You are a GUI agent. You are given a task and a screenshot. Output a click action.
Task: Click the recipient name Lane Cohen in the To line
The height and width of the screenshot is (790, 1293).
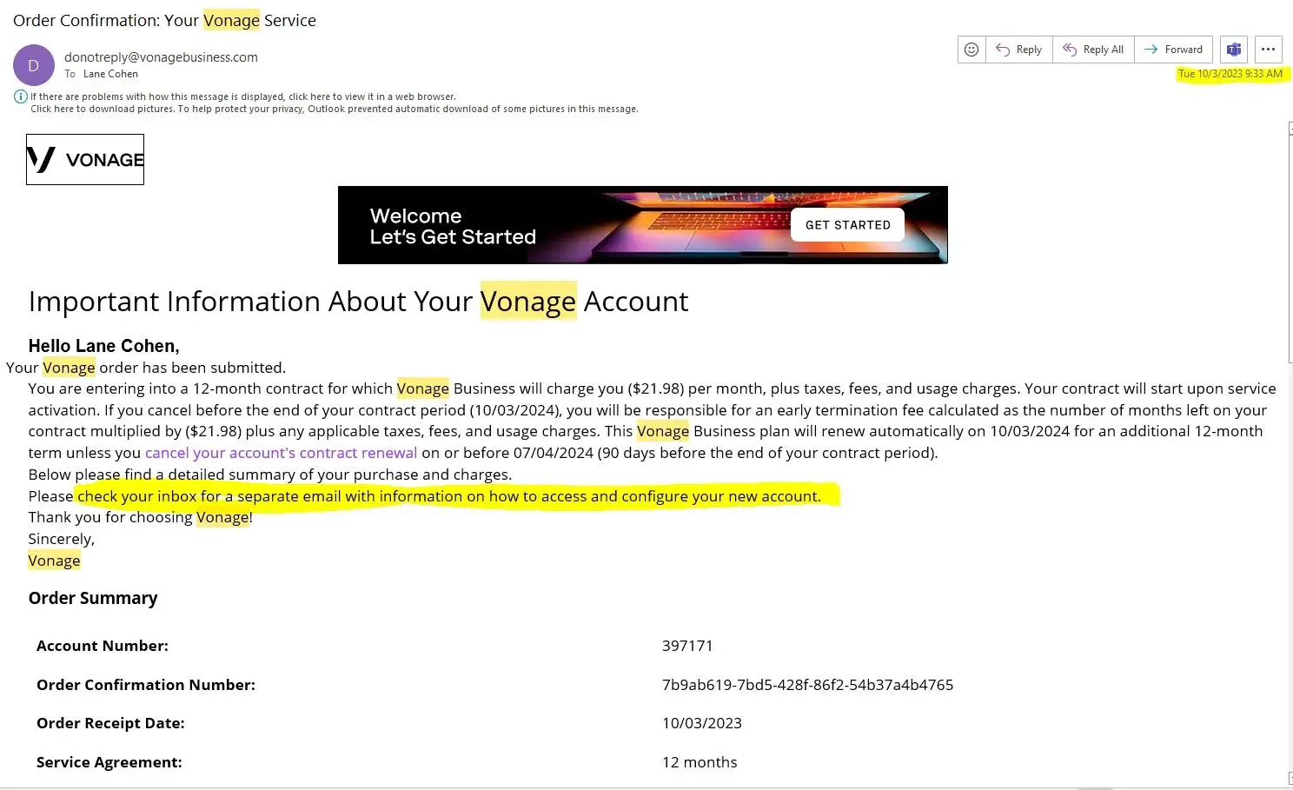point(110,74)
